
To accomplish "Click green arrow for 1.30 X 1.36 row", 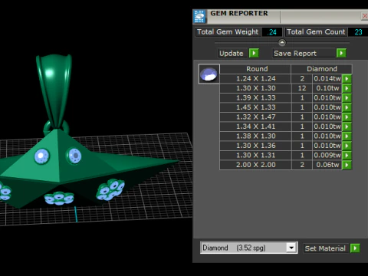I will point(347,146).
